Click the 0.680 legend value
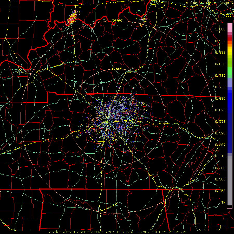Image resolution: width=234 pixels, height=234 pixels. (x=220, y=99)
